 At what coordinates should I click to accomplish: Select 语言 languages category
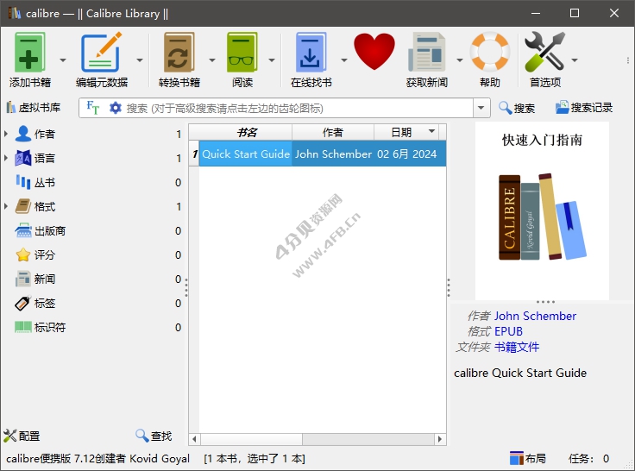pyautogui.click(x=92, y=159)
